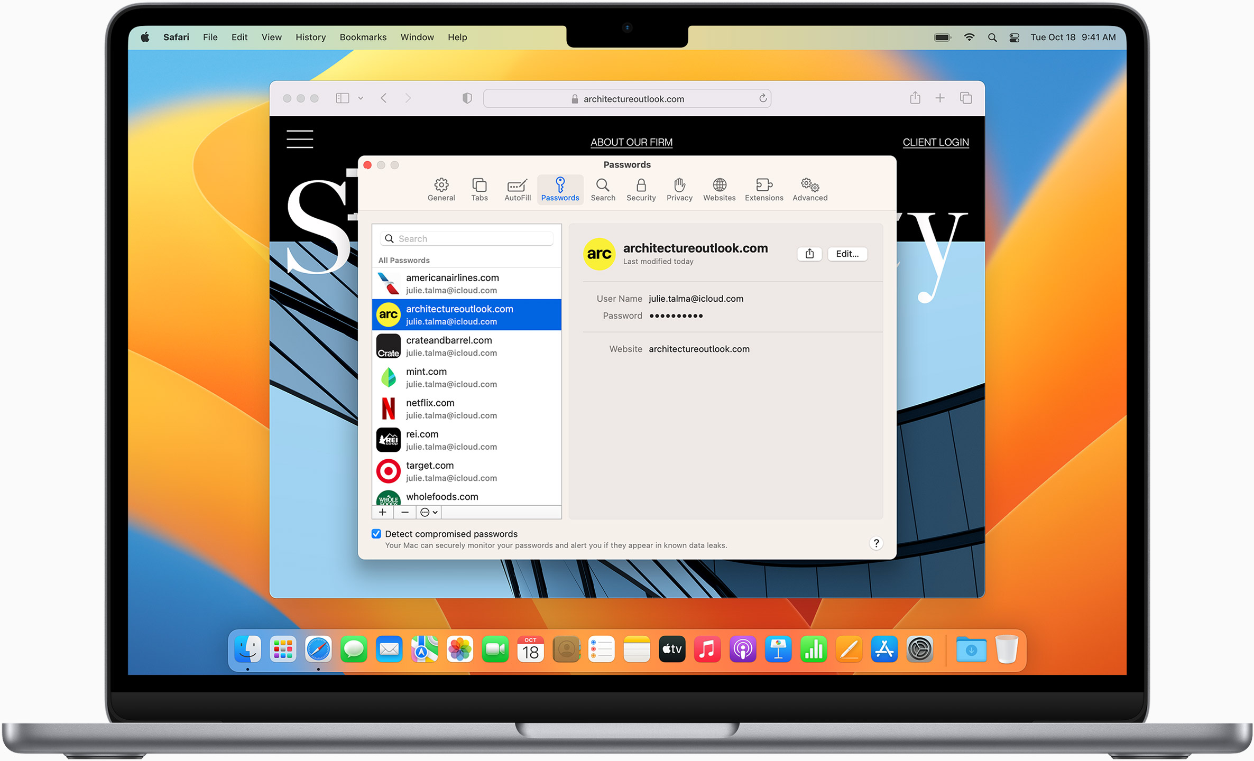Enable Detect compromised passwords checkbox
The width and height of the screenshot is (1254, 761).
(378, 534)
